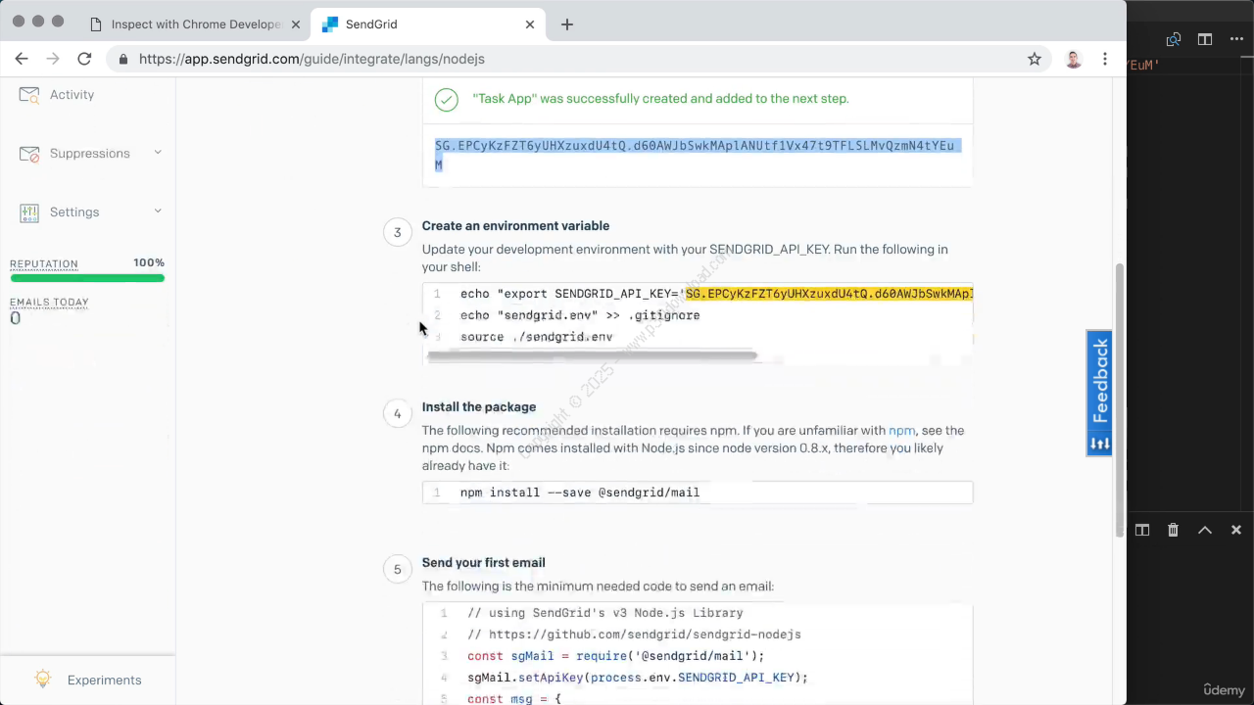The height and width of the screenshot is (705, 1254).
Task: Click the sgMail.setApiKey code line
Action: coord(638,678)
